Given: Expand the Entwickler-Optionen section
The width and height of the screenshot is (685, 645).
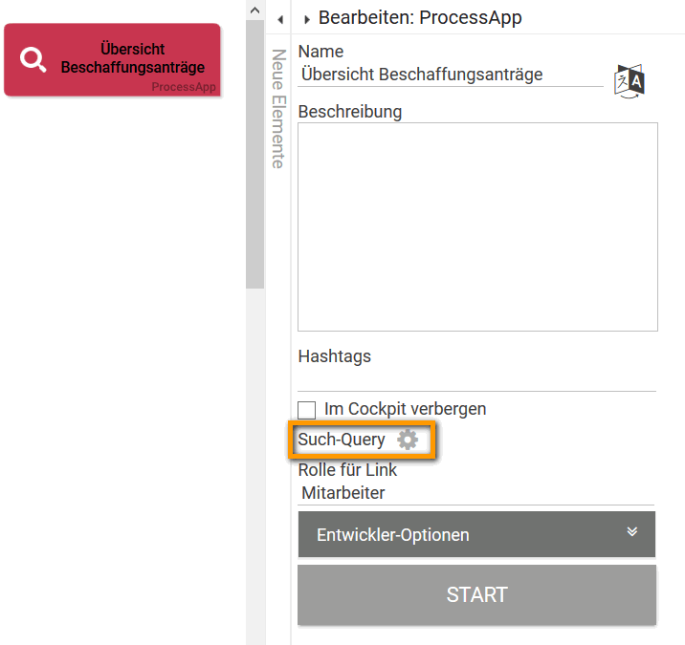Looking at the screenshot, I should pyautogui.click(x=476, y=534).
